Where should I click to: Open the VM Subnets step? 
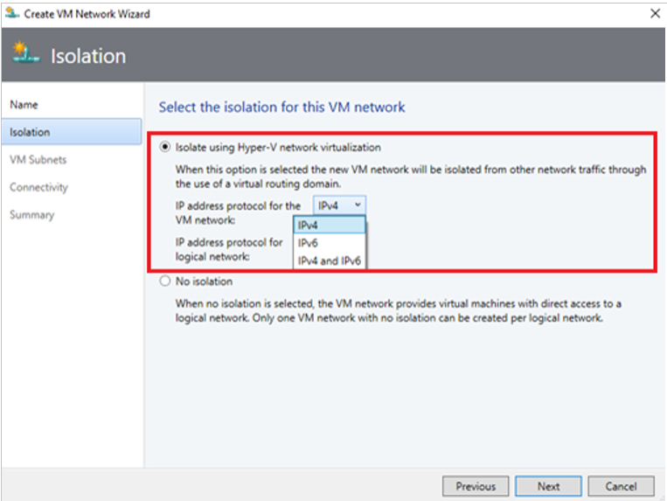click(38, 160)
